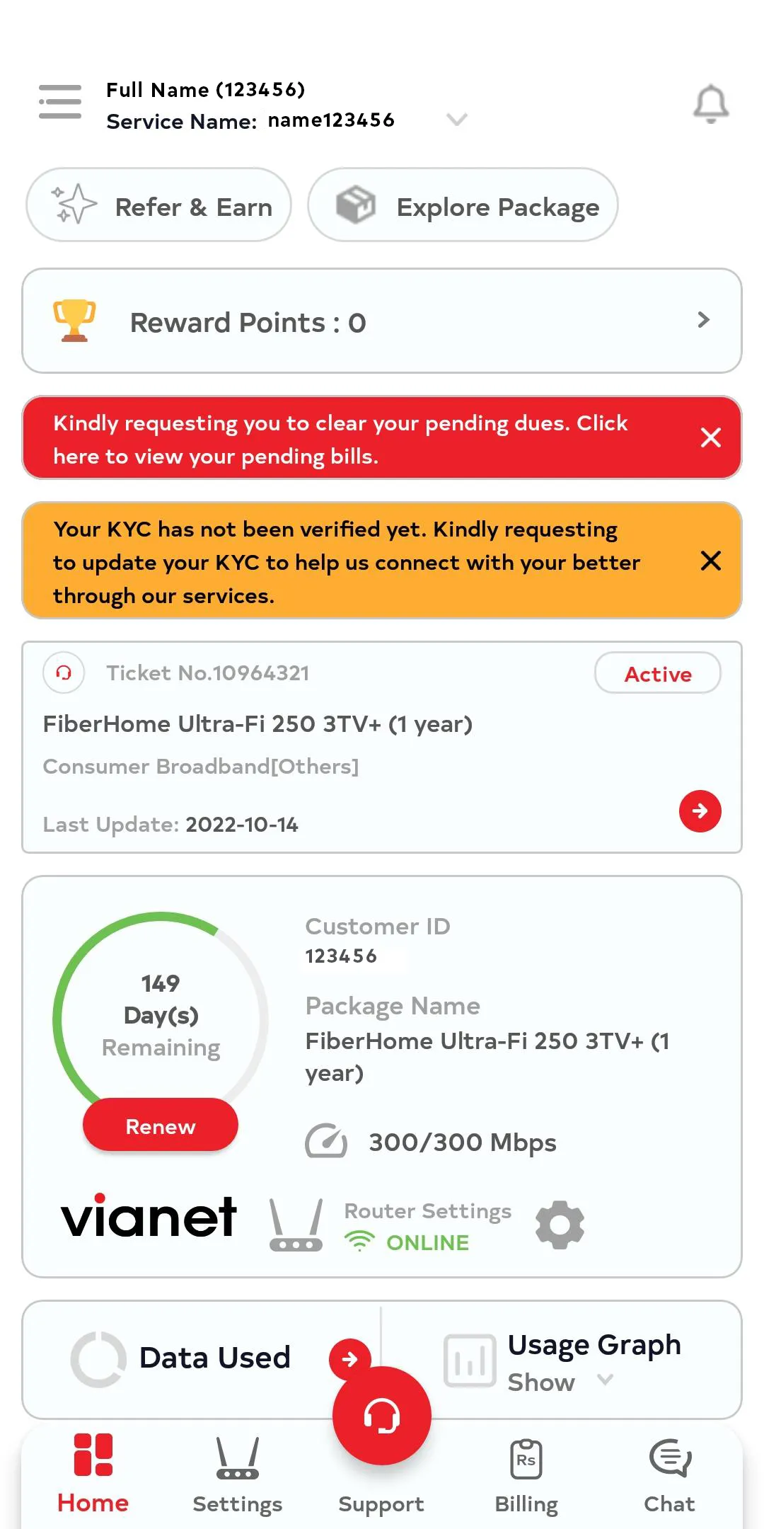The image size is (764, 1529).
Task: Tap the speedometer icon beside 300/300 Mbps
Action: (326, 1141)
